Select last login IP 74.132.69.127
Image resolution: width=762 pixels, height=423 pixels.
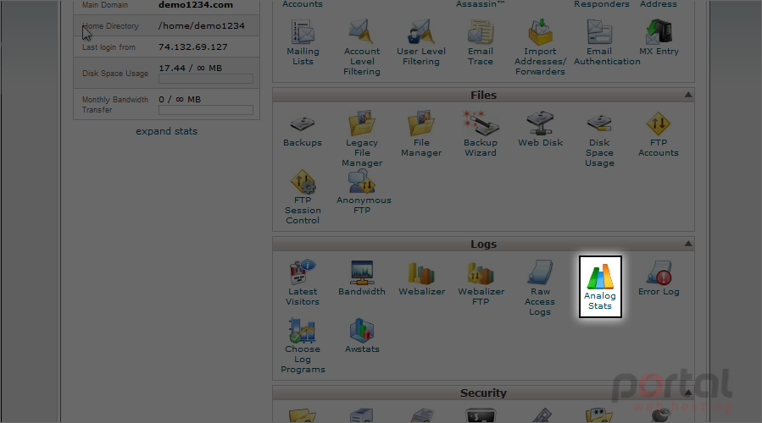[193, 47]
